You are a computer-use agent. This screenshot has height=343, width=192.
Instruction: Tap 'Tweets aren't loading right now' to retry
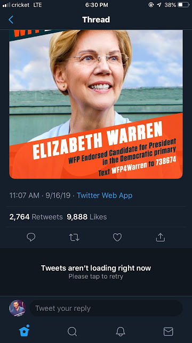(96, 268)
